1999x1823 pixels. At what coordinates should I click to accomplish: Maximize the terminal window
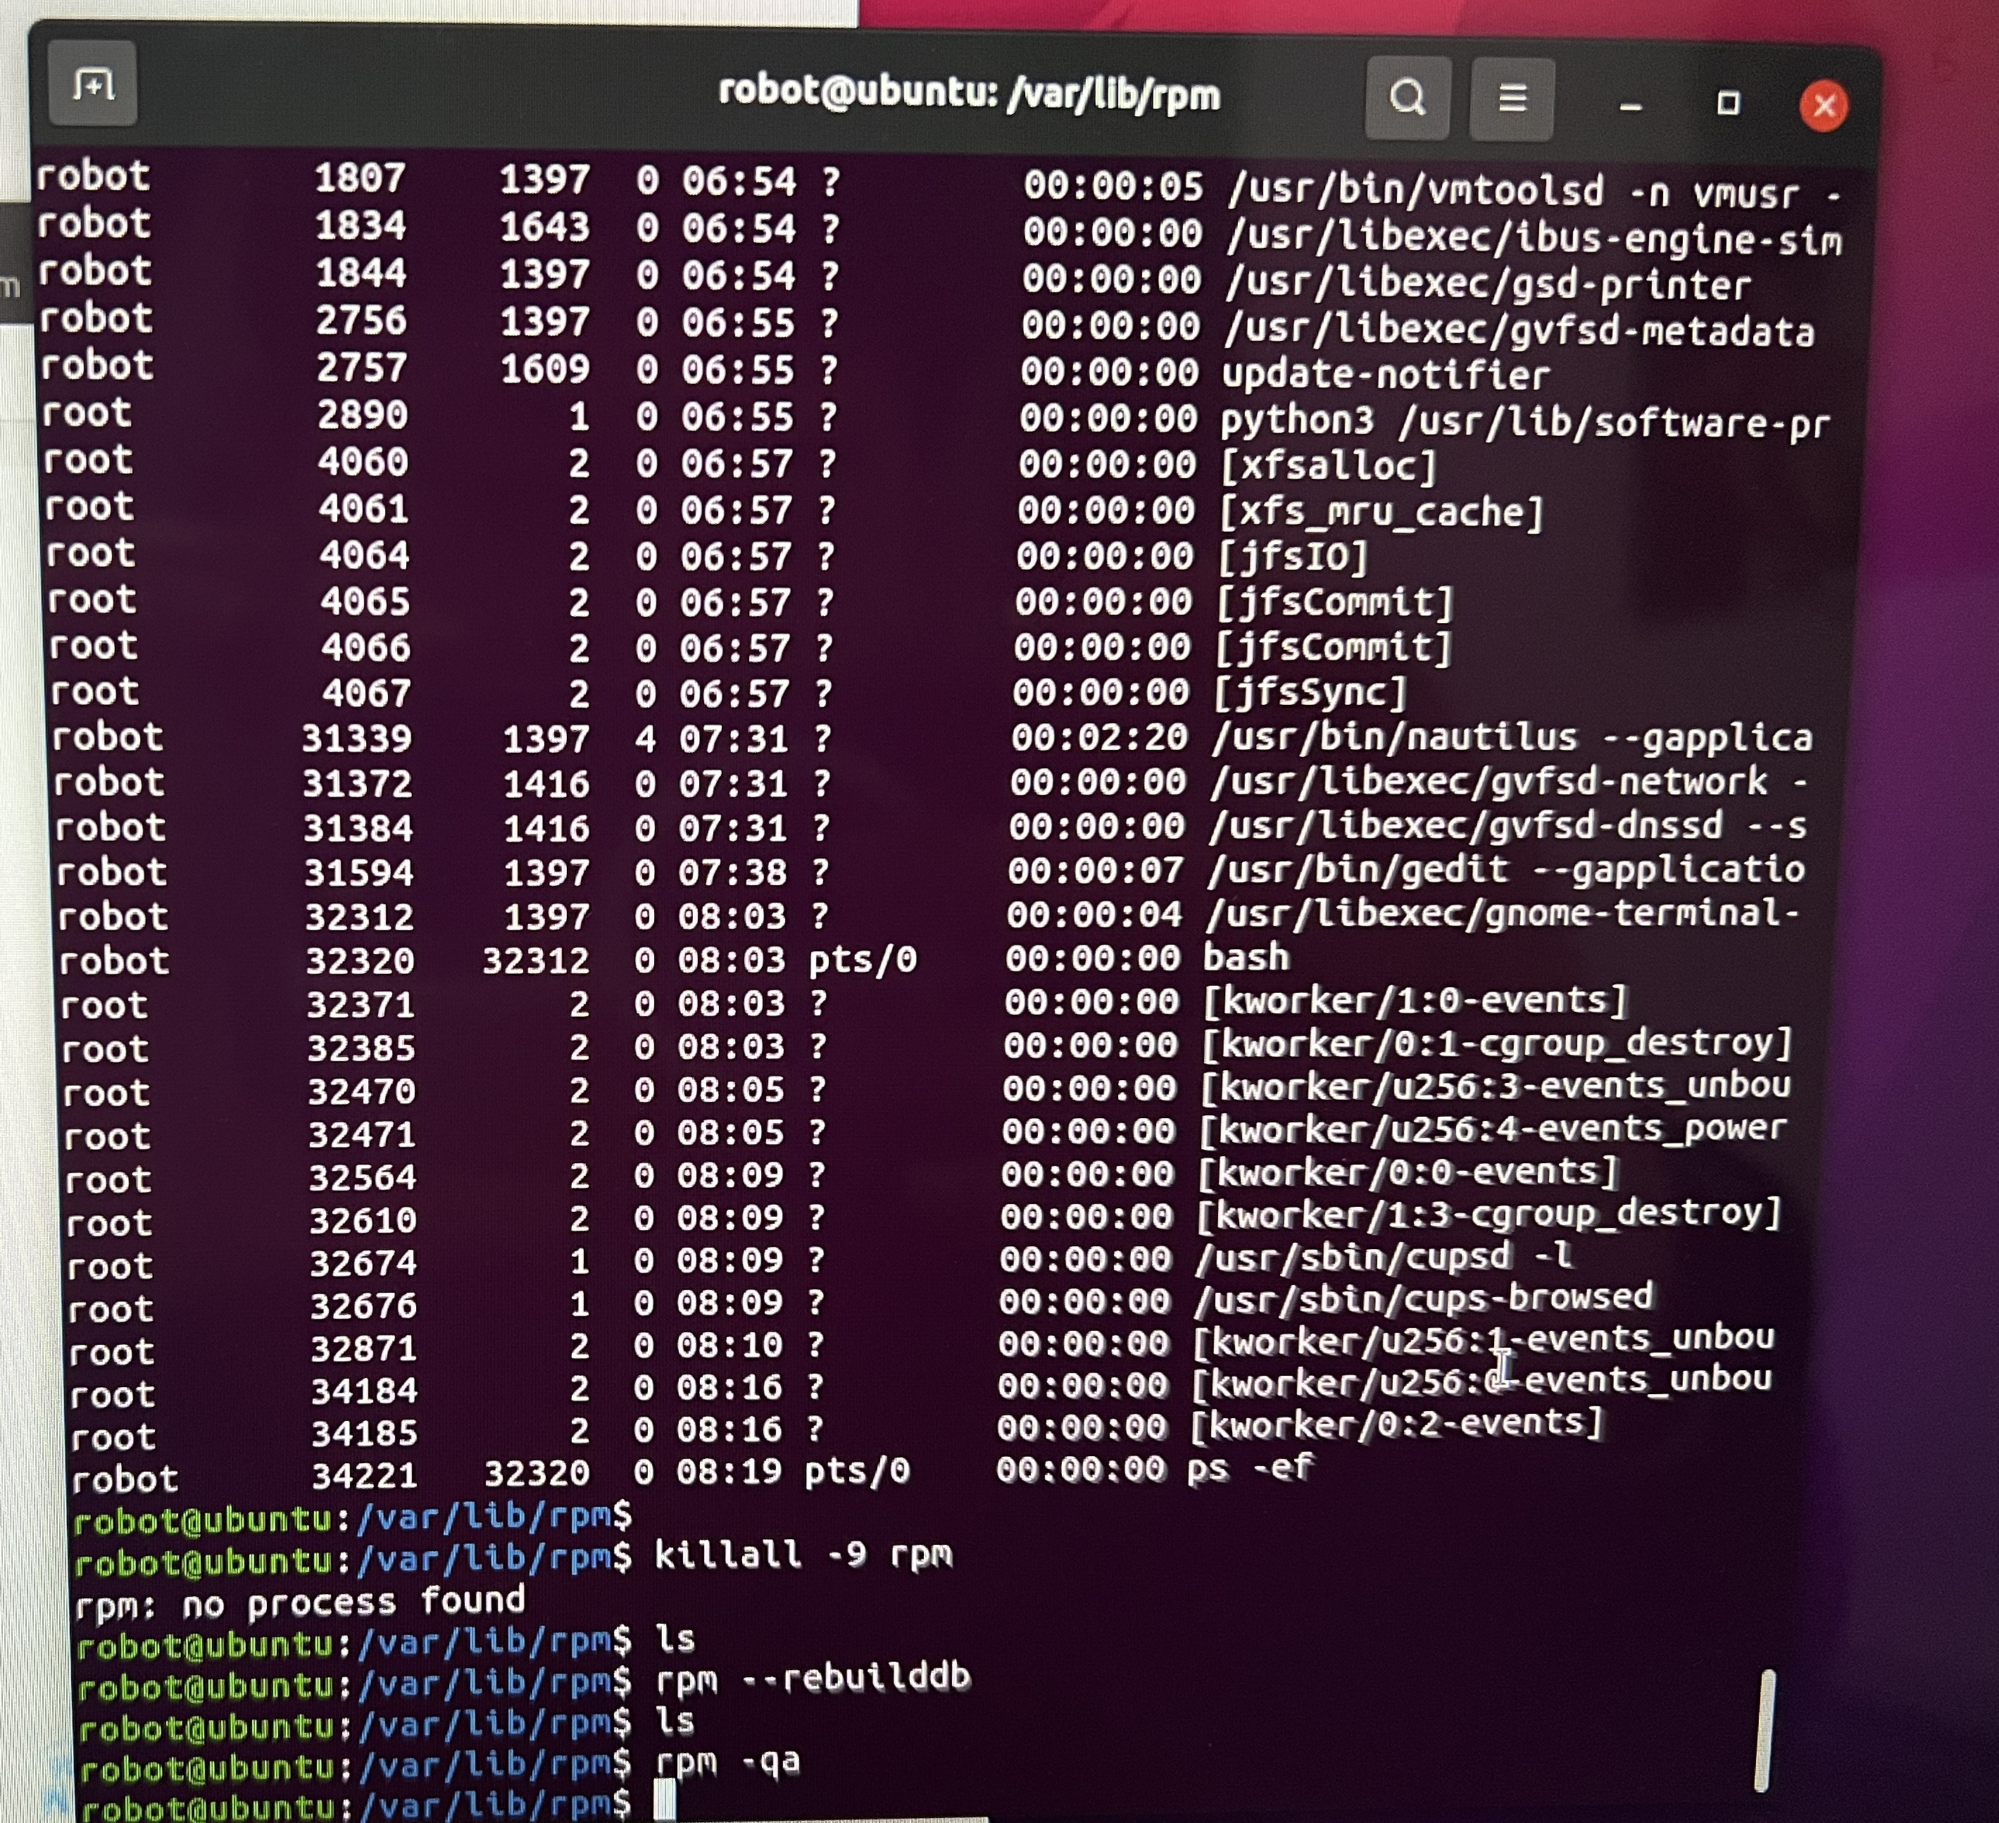(x=1729, y=103)
